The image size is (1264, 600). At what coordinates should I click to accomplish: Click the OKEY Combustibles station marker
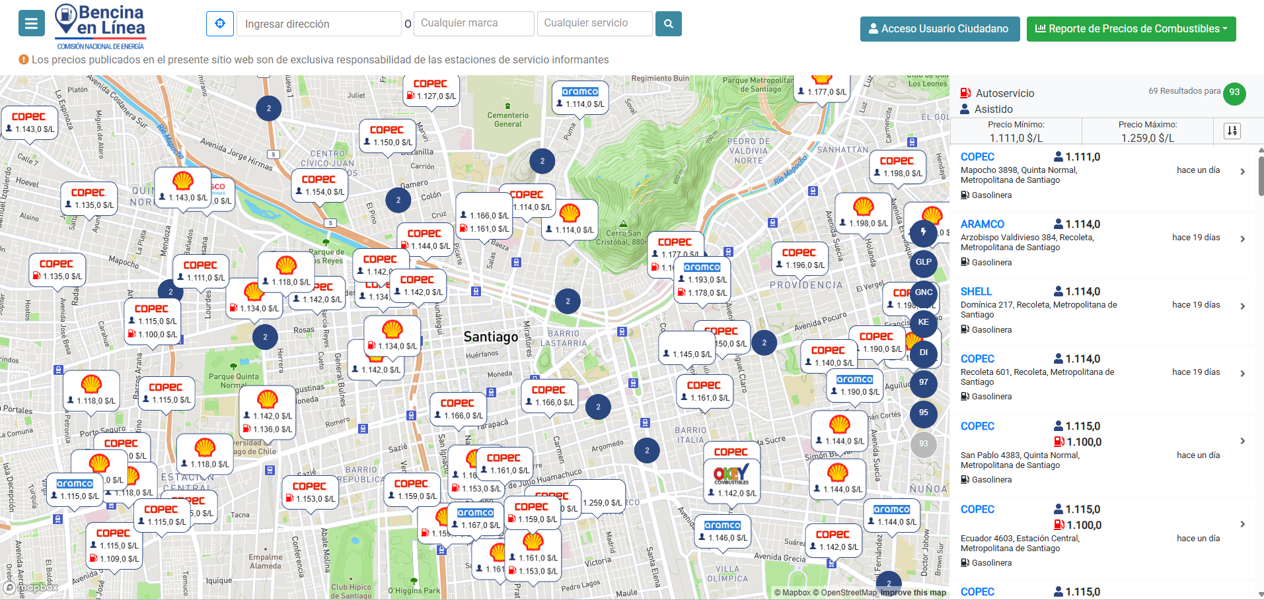[731, 474]
